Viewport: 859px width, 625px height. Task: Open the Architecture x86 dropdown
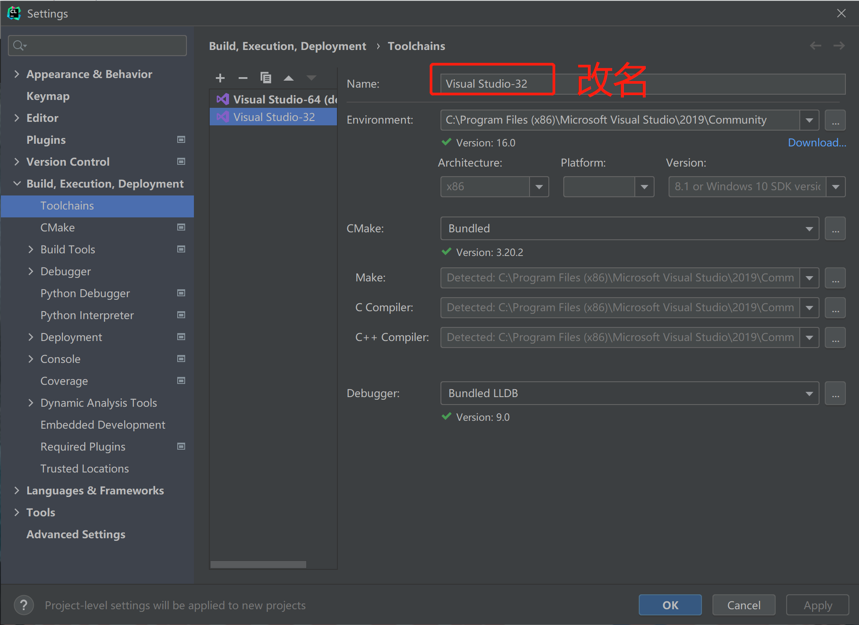pos(539,187)
